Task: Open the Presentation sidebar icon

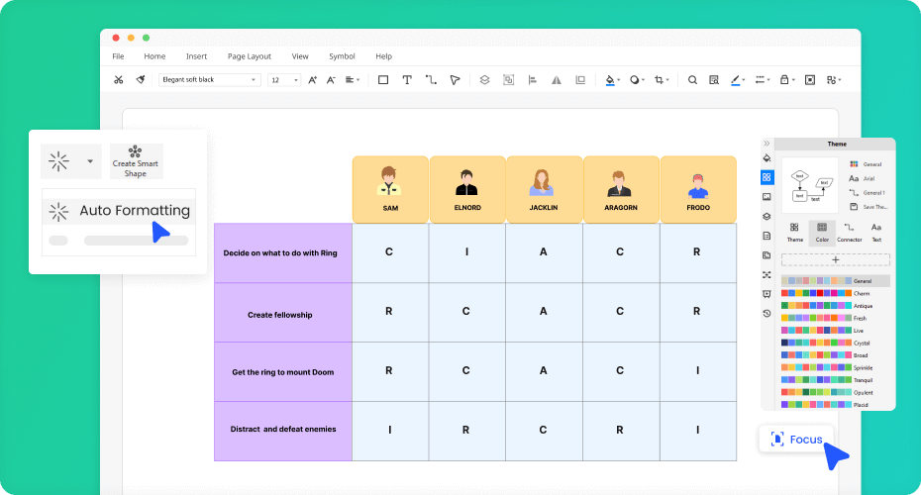Action: (x=767, y=294)
